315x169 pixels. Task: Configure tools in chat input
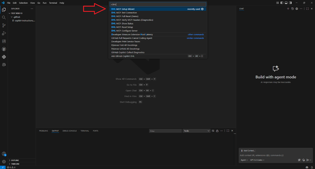click(299, 160)
